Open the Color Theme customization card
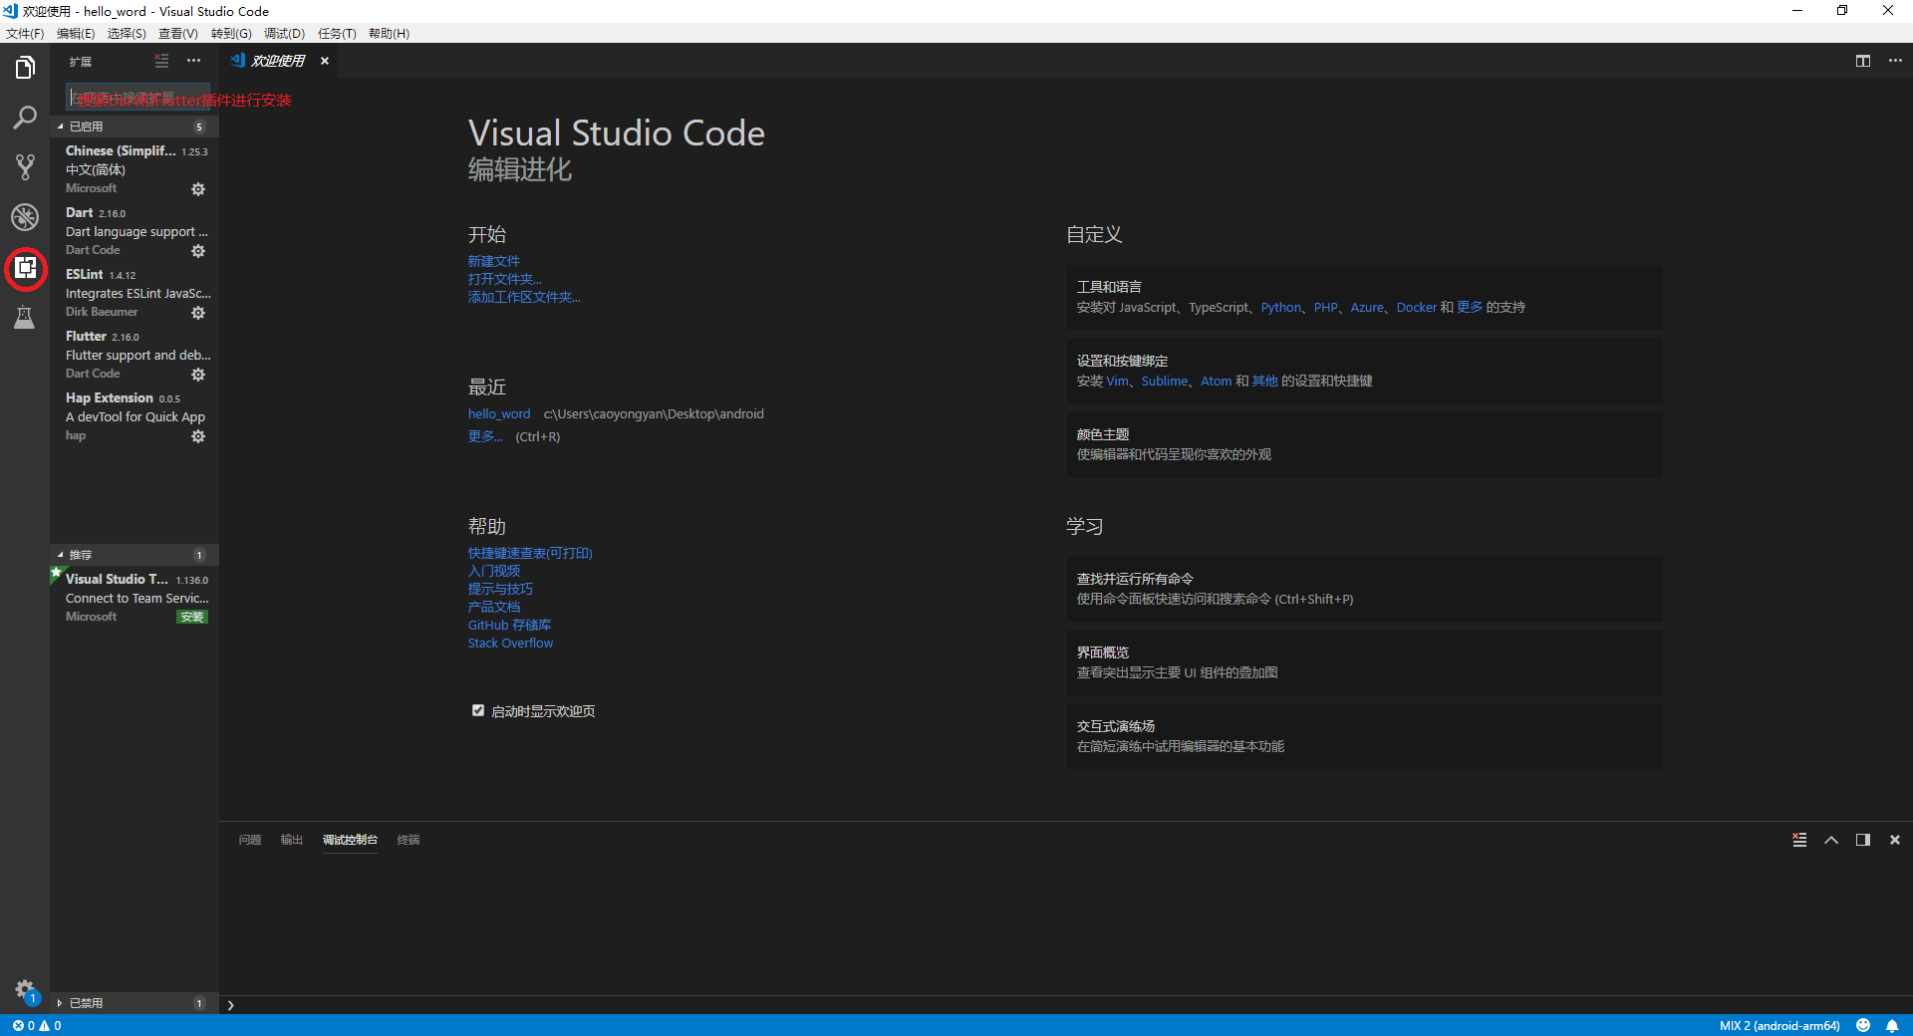The height and width of the screenshot is (1036, 1913). [1364, 444]
